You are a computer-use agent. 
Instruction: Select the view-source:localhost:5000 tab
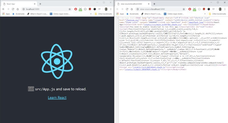(x=133, y=4)
